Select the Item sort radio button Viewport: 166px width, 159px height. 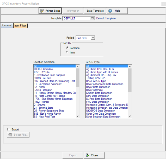point(67,53)
